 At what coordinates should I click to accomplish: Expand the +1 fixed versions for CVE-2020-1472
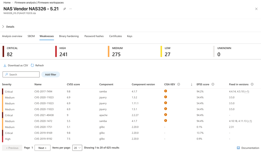249,121
